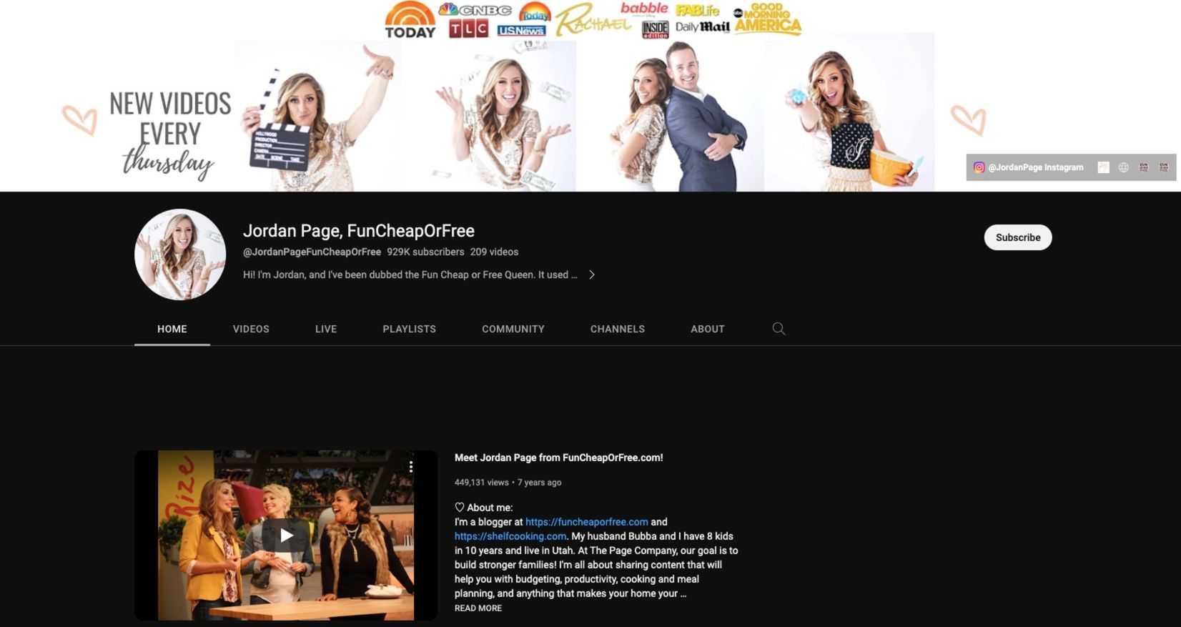Expand video description via READ MORE
Screen dimensions: 1181x627
click(478, 608)
